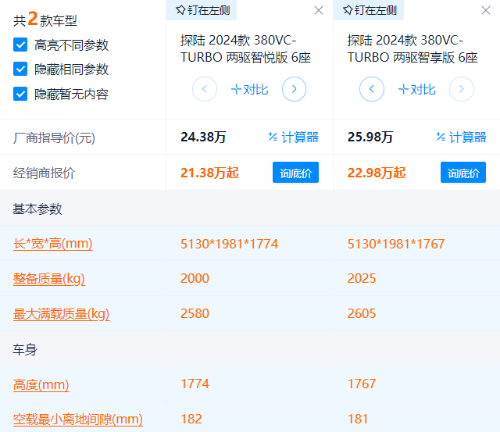This screenshot has width=500, height=432.
Task: Add the 智享版 model to 对比
Action: 416,89
